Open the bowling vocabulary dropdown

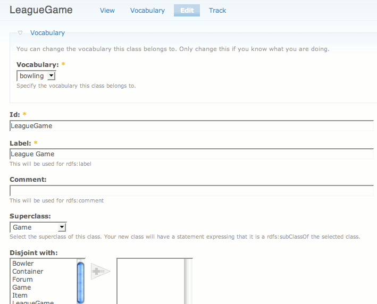coord(36,76)
